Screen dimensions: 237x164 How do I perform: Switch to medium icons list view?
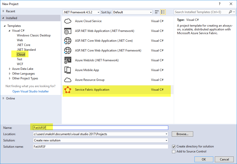(x=163, y=12)
